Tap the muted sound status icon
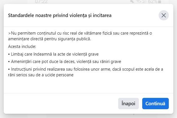The width and height of the screenshot is (177, 118). 131,2
